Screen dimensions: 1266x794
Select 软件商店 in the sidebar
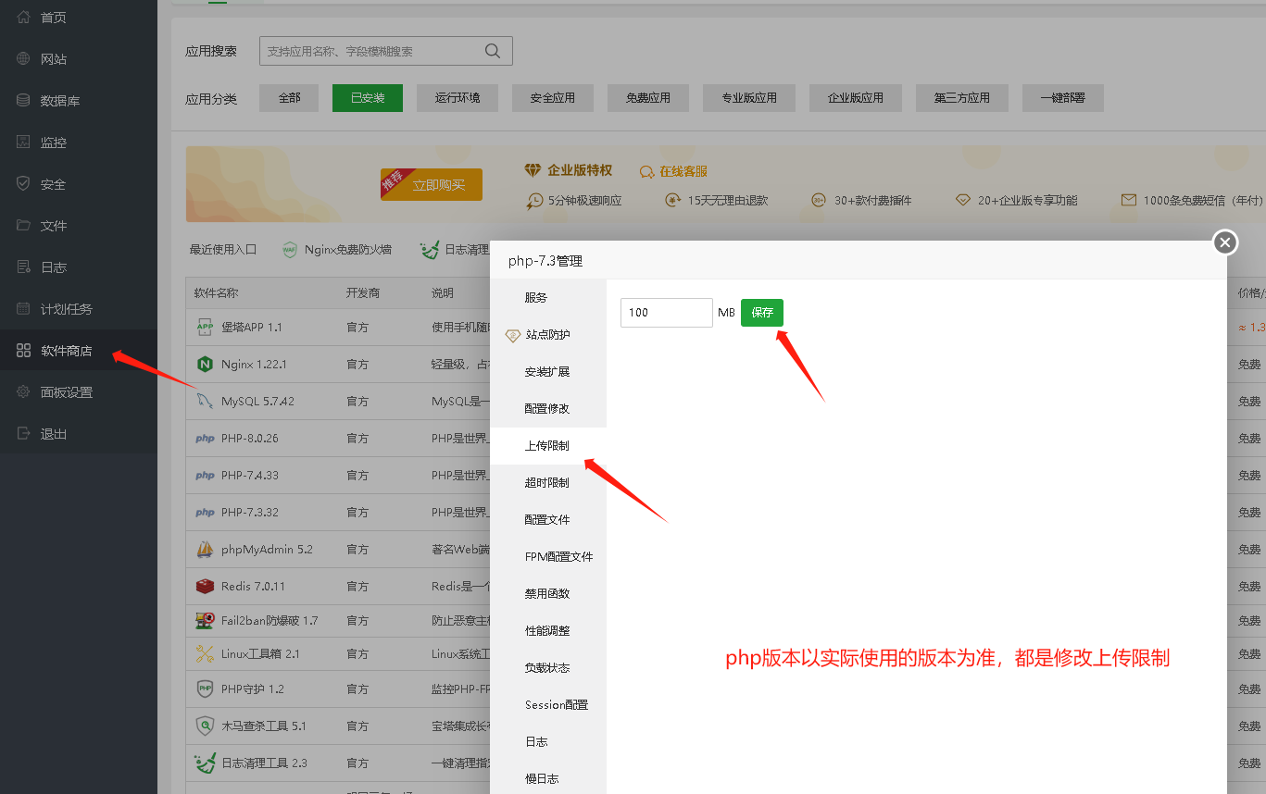pyautogui.click(x=67, y=351)
